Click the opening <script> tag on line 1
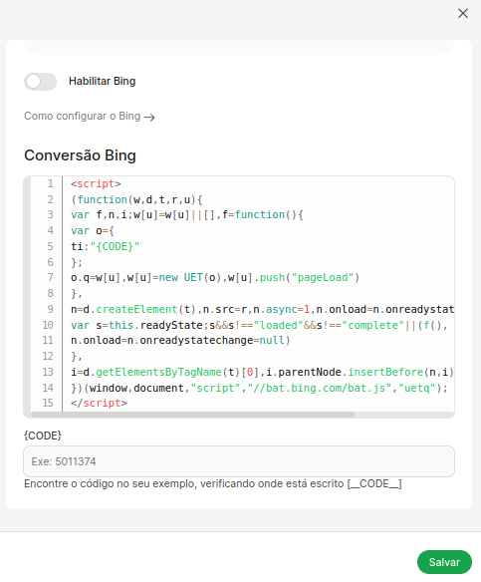 [x=96, y=183]
